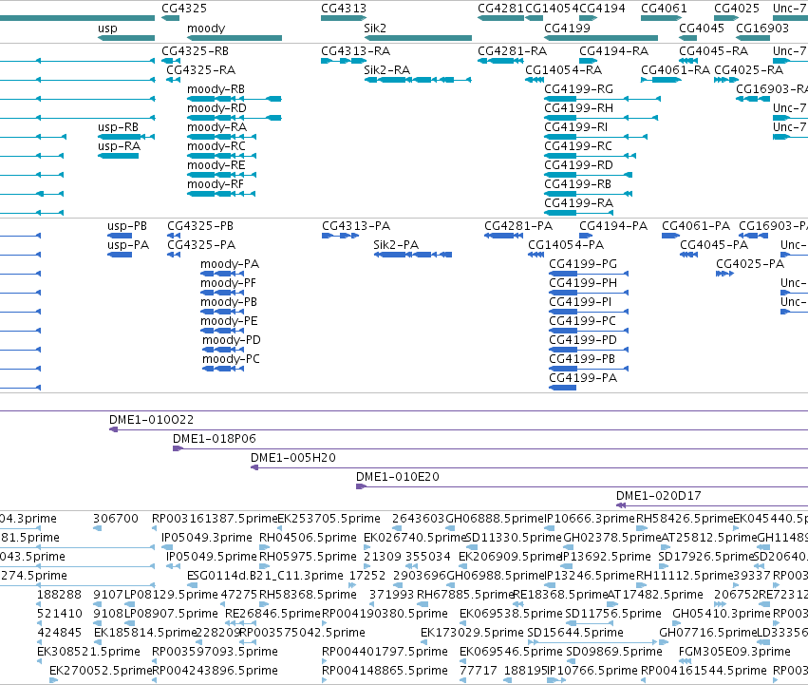Image resolution: width=808 pixels, height=685 pixels.
Task: Select transcript CG4325-RA
Action: [201, 70]
